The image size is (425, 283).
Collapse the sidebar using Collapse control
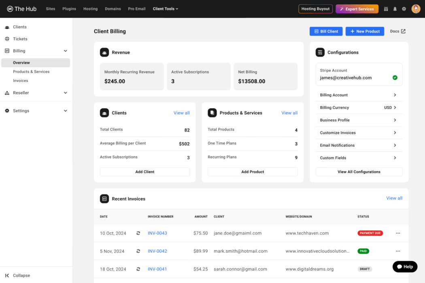coord(17,275)
